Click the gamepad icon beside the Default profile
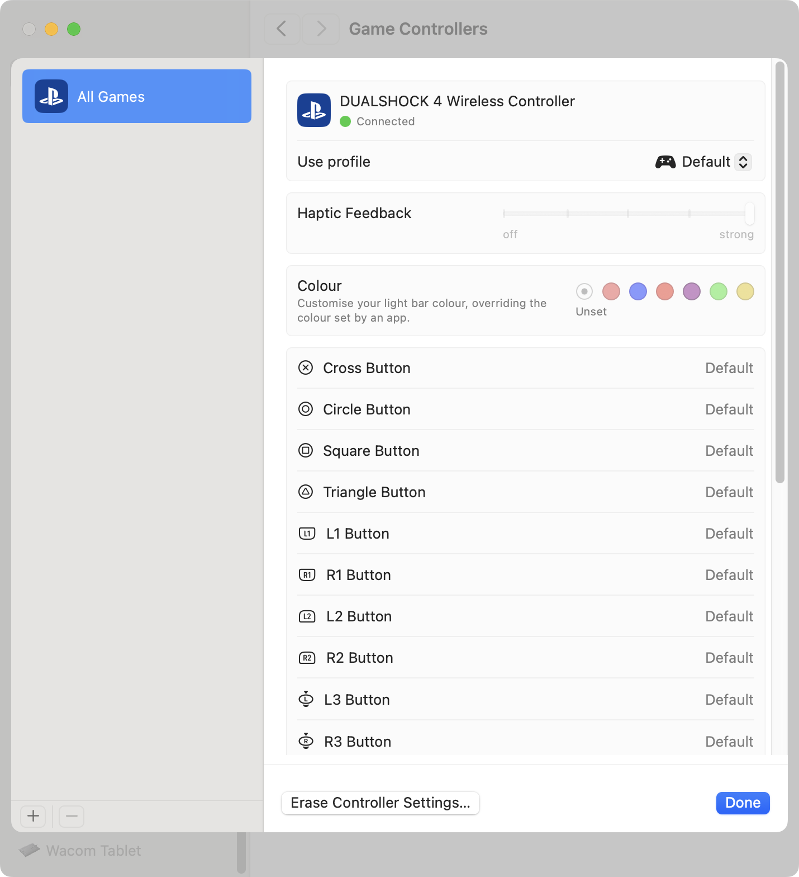The image size is (799, 877). (x=665, y=162)
